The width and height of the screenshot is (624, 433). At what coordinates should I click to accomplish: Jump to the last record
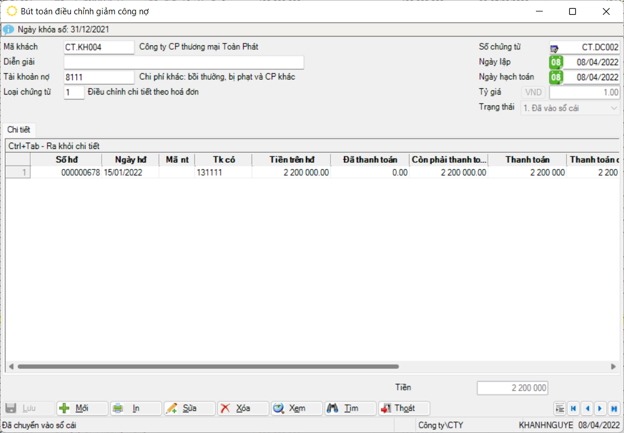coord(614,408)
